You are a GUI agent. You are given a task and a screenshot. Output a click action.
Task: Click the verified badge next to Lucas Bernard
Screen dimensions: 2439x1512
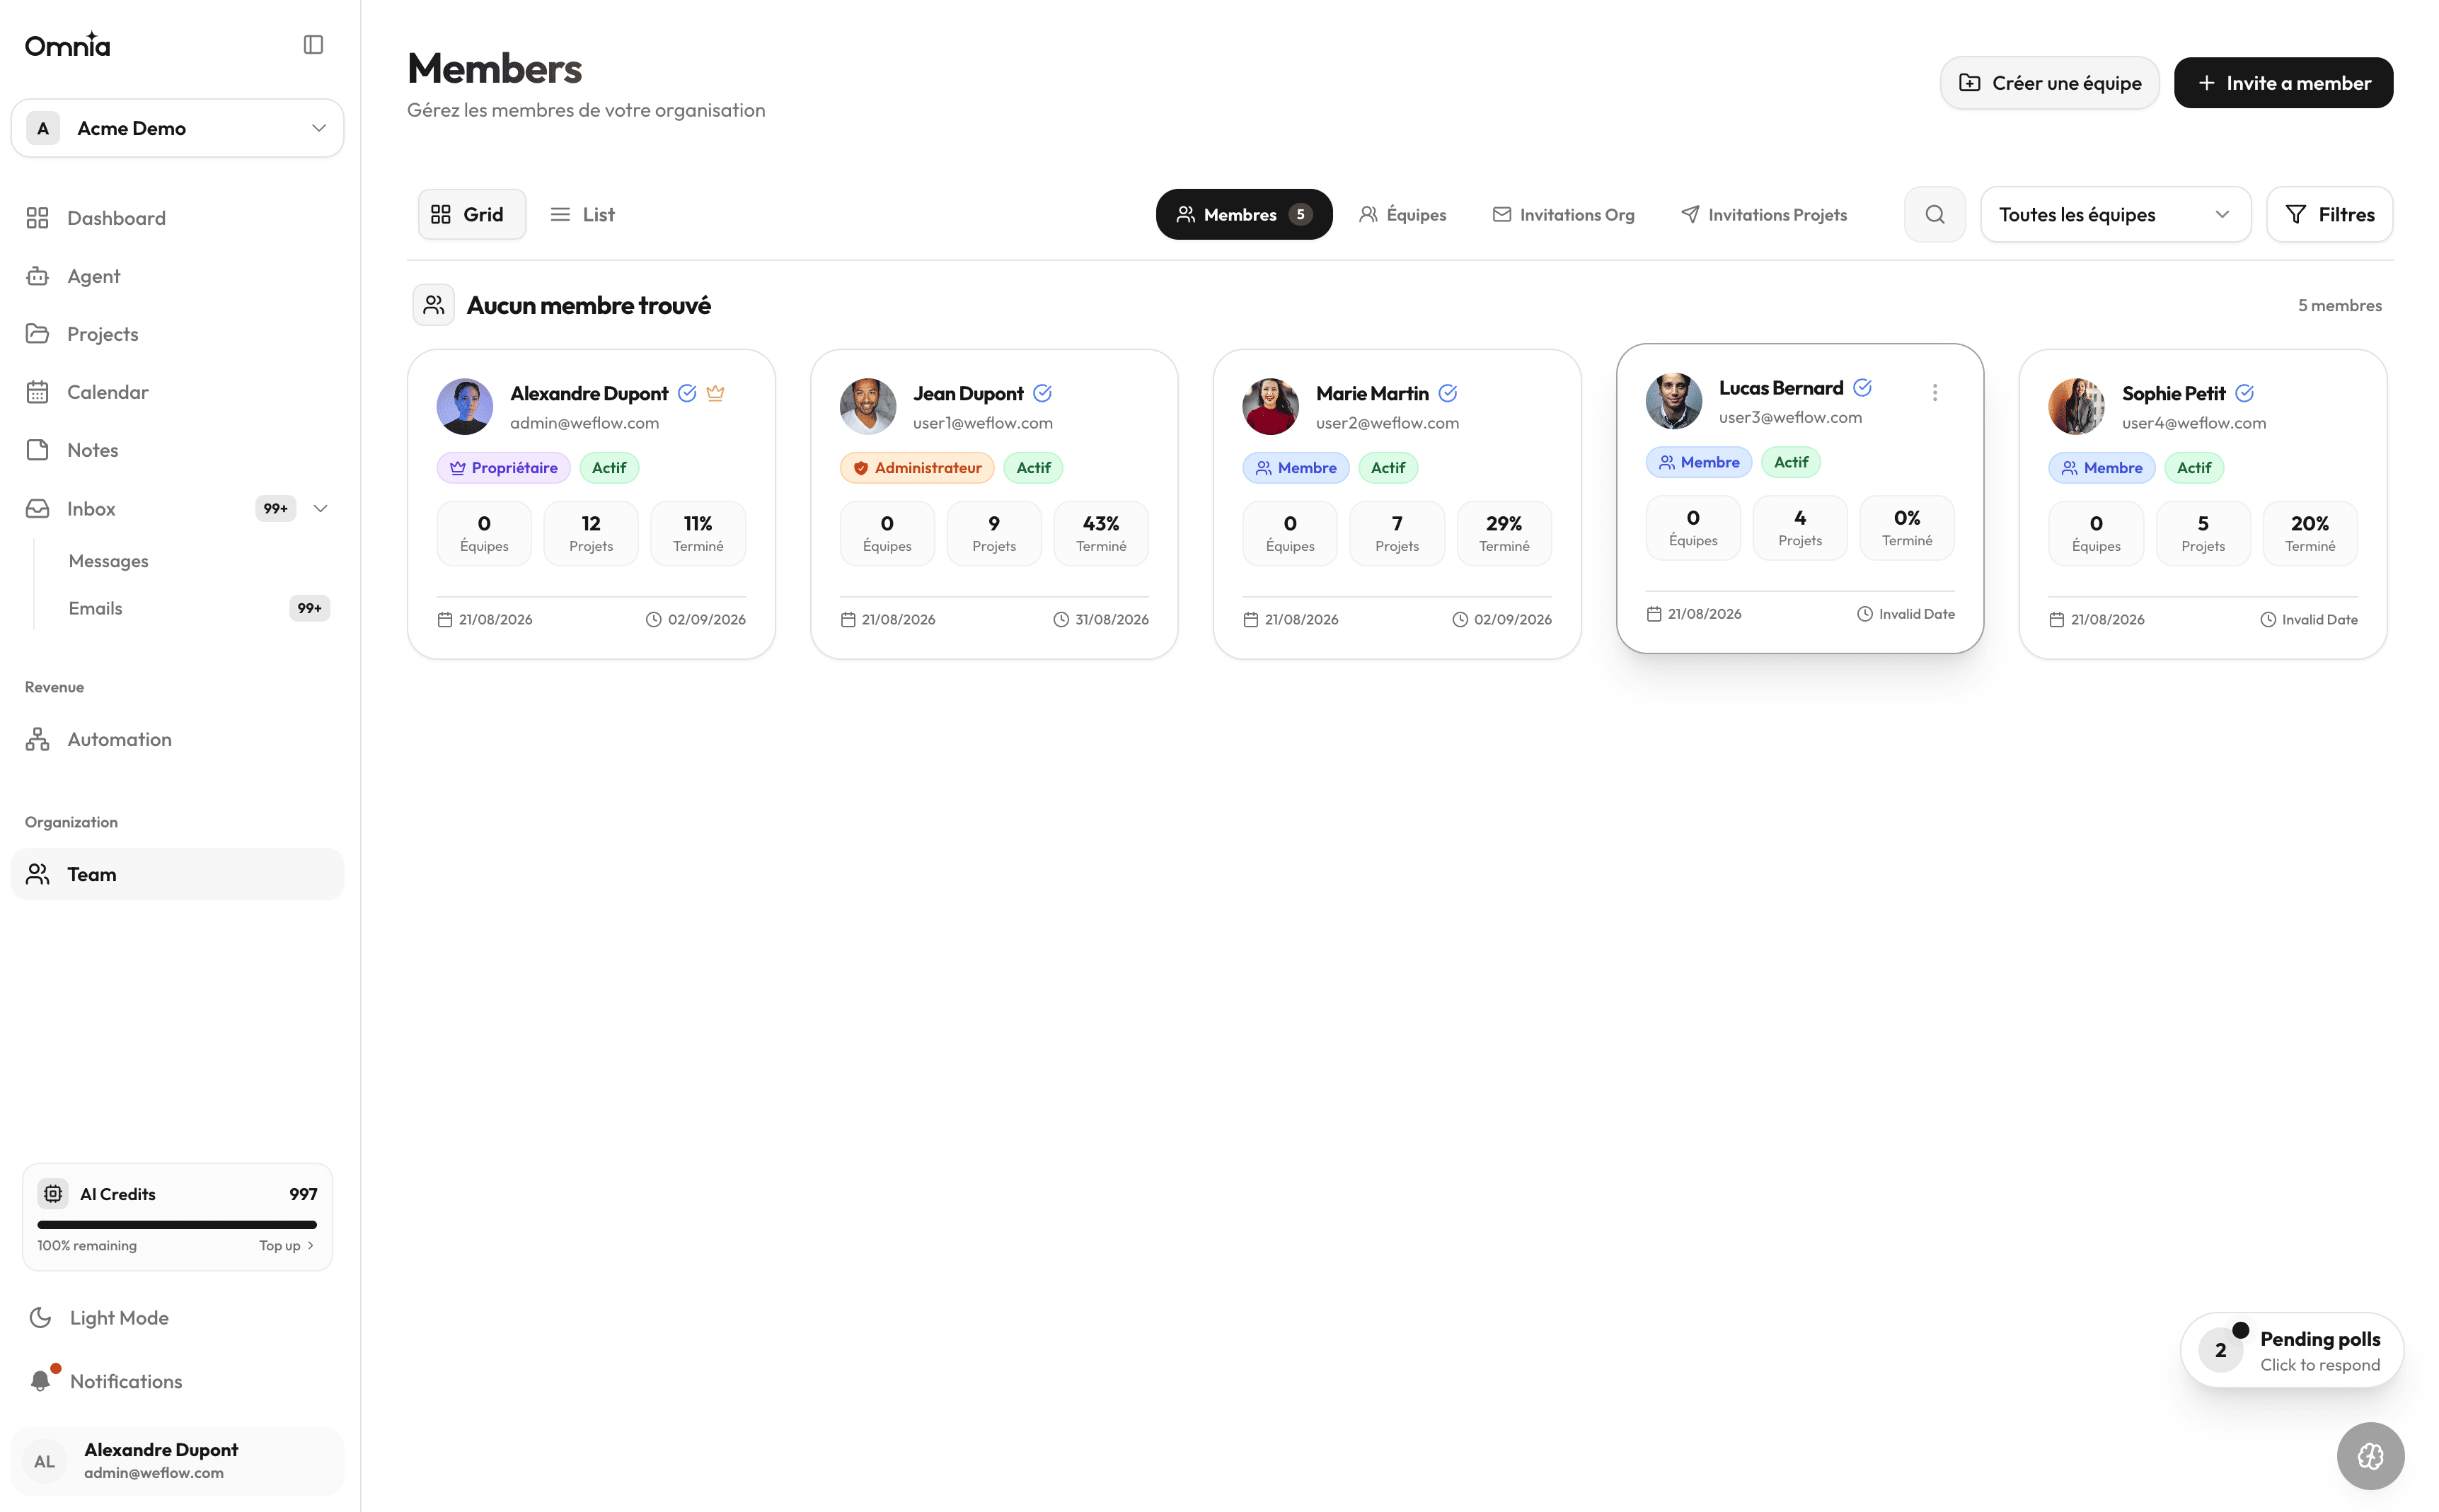coord(1863,388)
